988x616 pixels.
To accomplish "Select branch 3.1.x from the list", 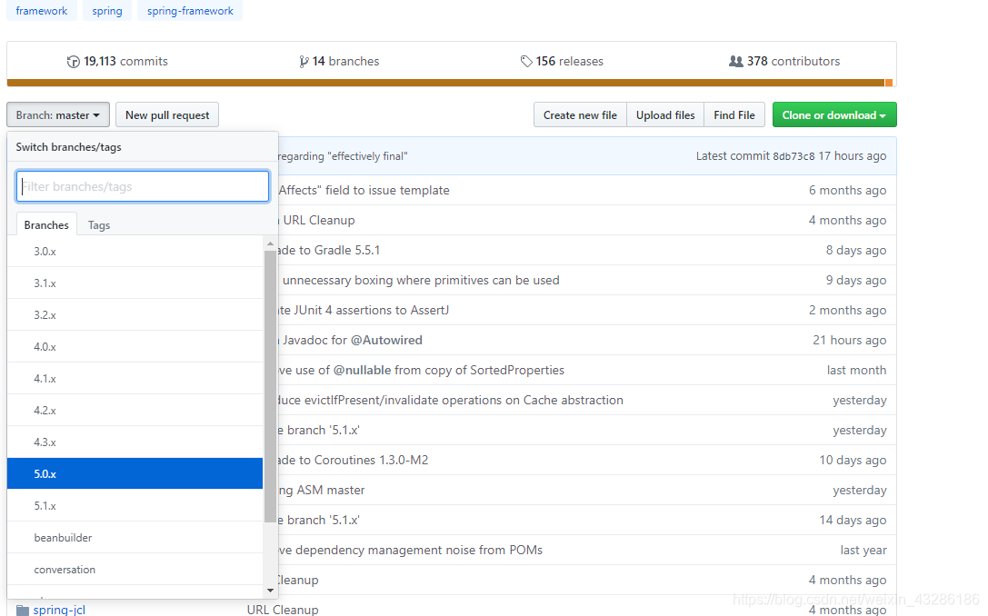I will (x=135, y=283).
